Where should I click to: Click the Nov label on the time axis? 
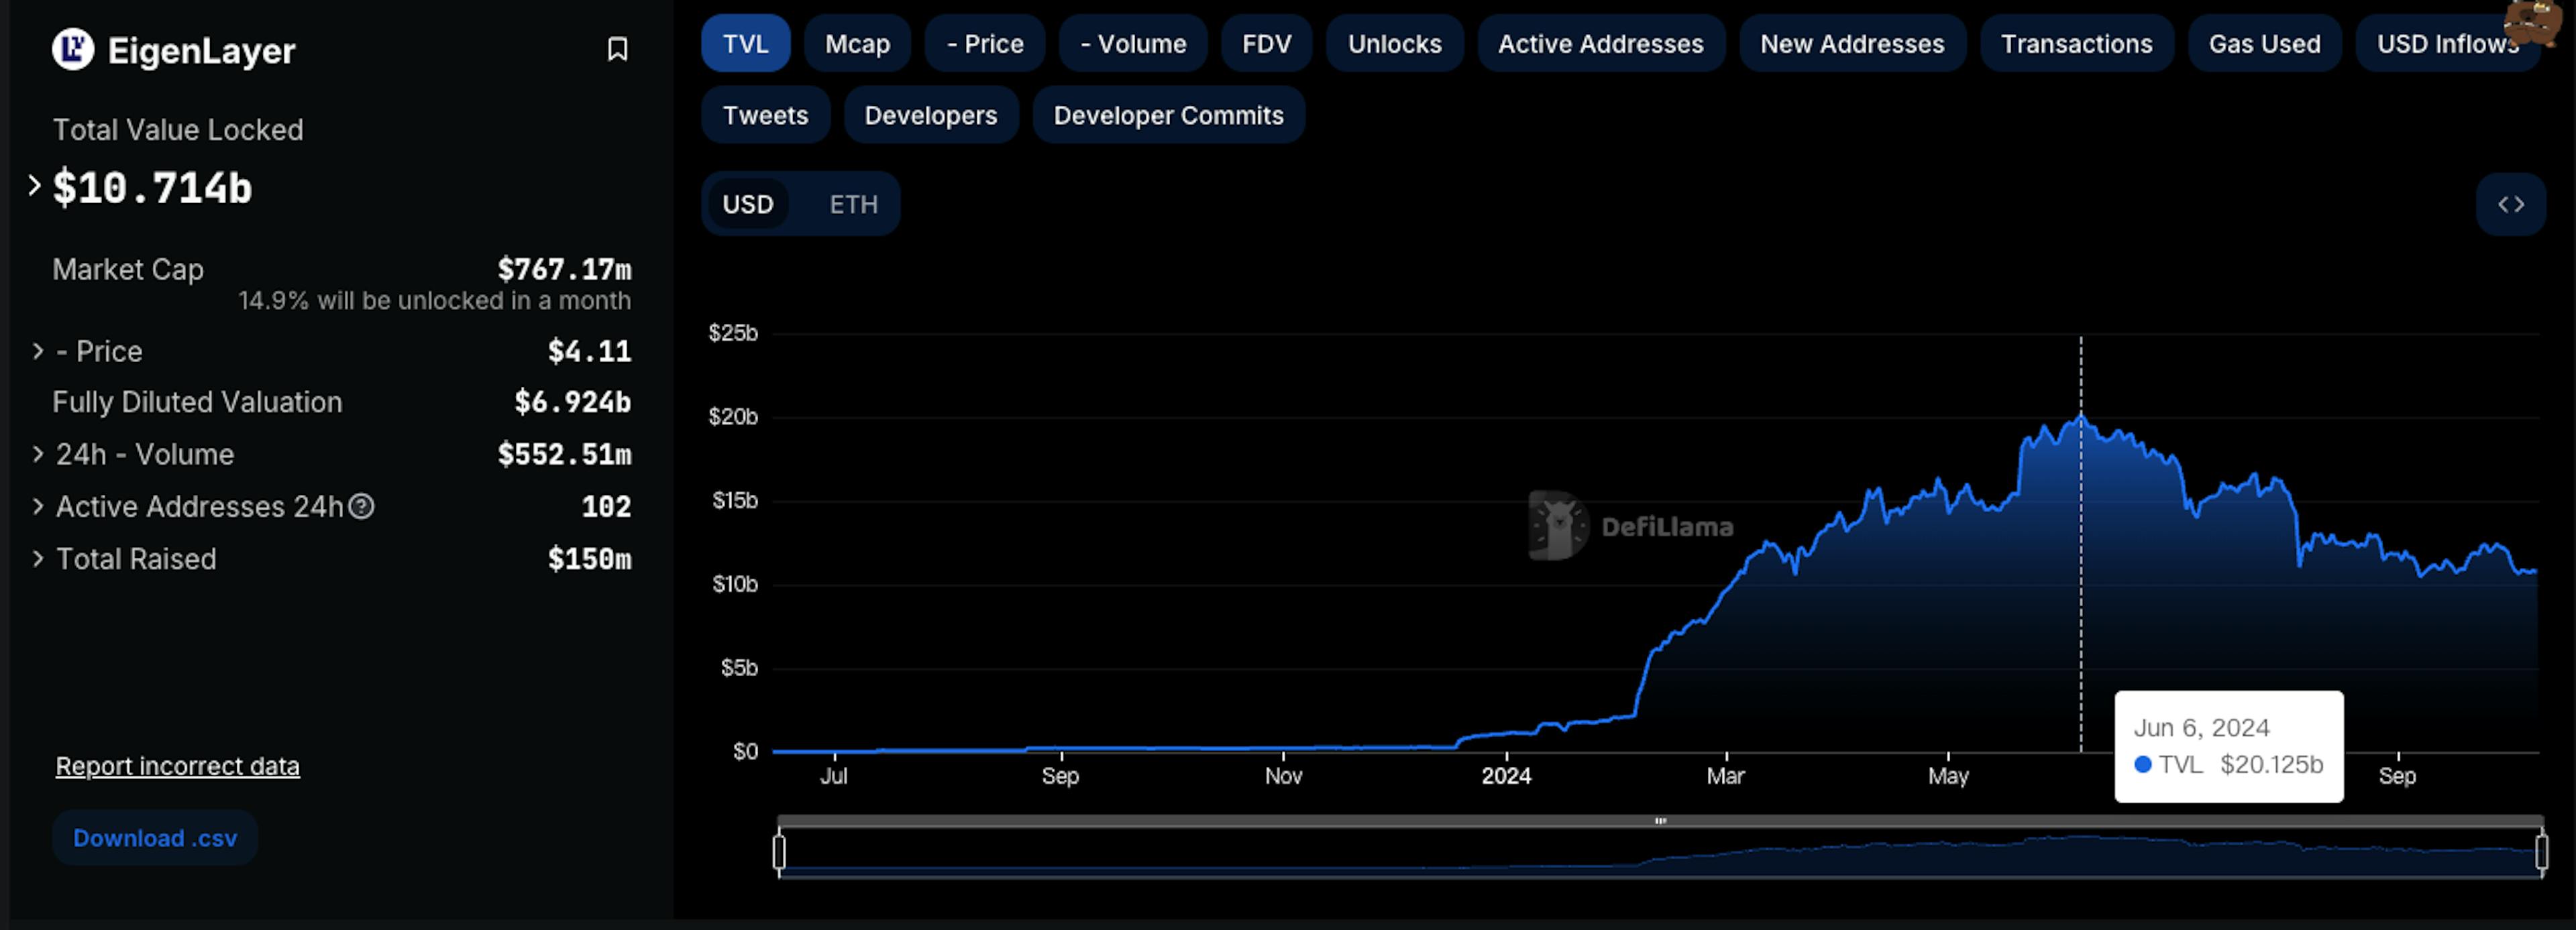[1283, 776]
